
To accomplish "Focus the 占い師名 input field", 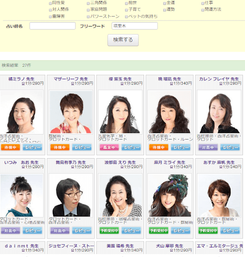I will [x=53, y=26].
